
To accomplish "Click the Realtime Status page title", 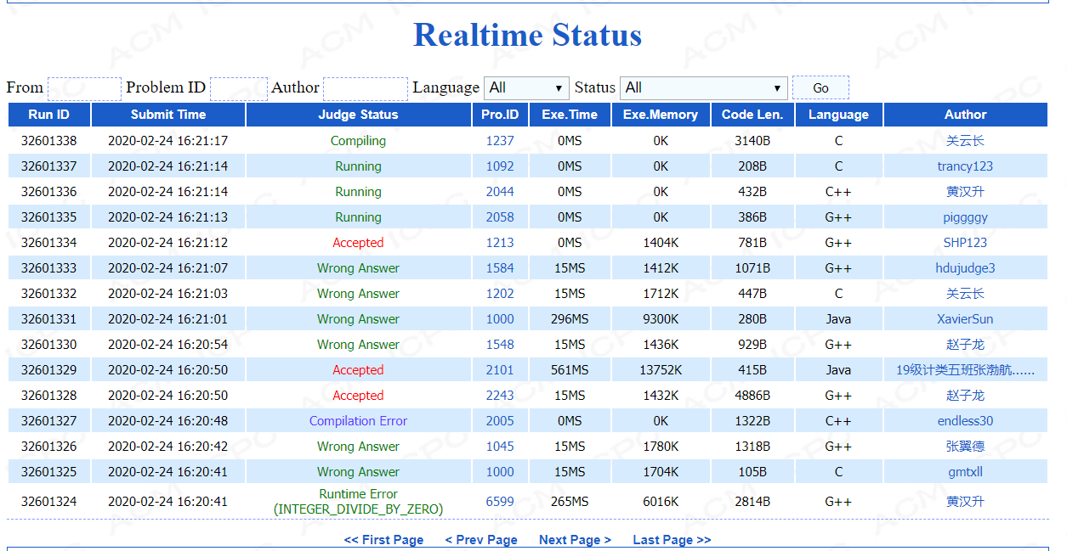I will [x=527, y=35].
